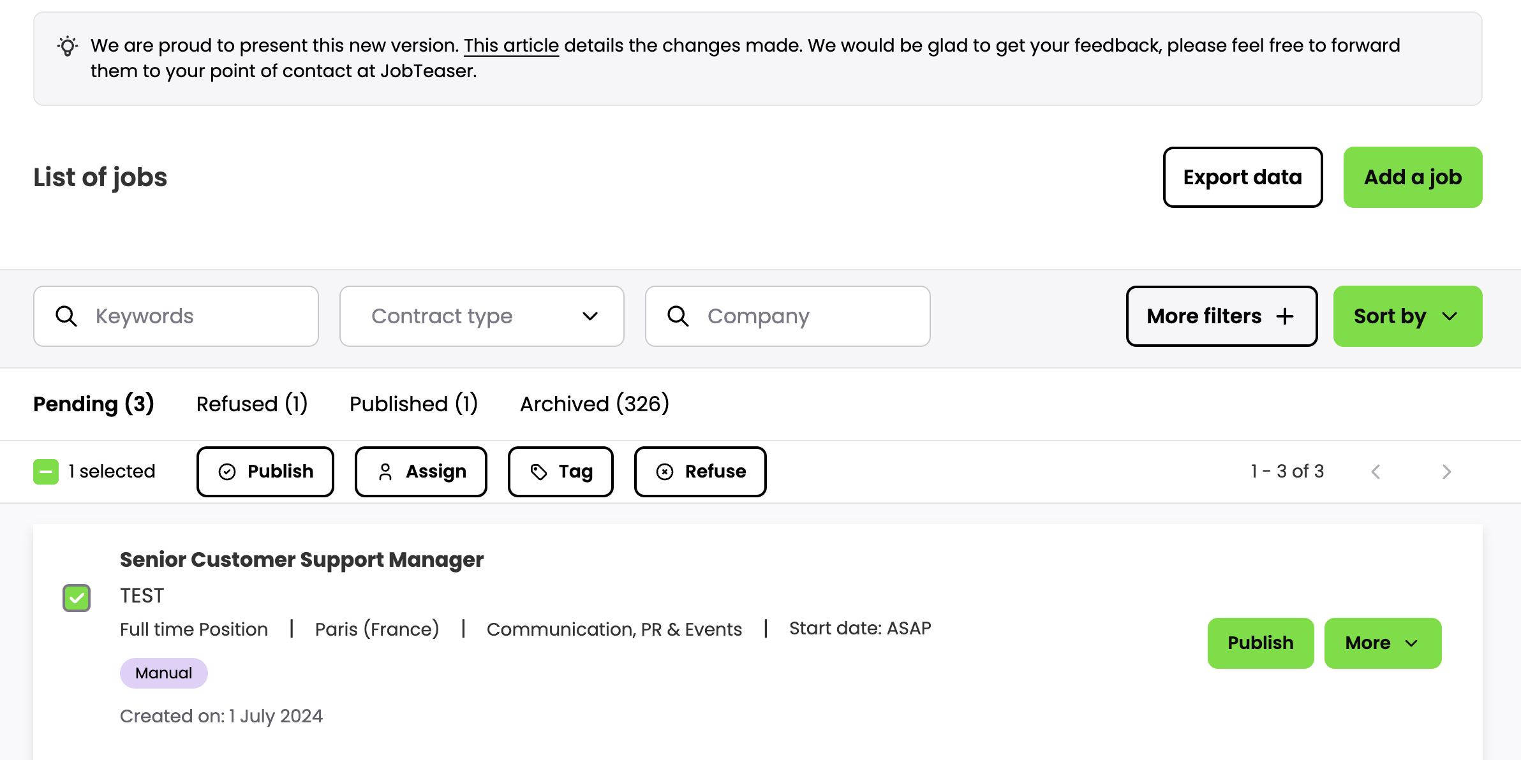Click the previous page arrow
The height and width of the screenshot is (760, 1521).
[x=1376, y=472]
